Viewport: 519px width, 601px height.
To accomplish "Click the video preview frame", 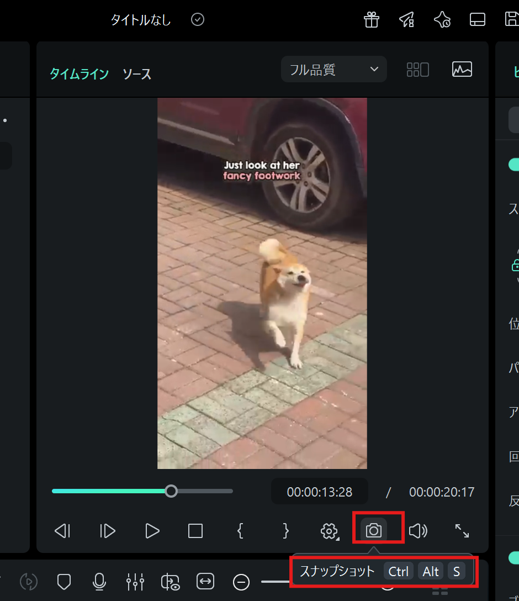I will [262, 283].
